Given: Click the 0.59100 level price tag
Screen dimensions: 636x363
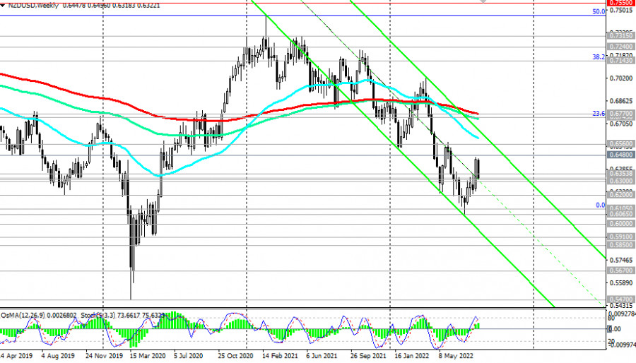Looking at the screenshot, I should [x=620, y=237].
